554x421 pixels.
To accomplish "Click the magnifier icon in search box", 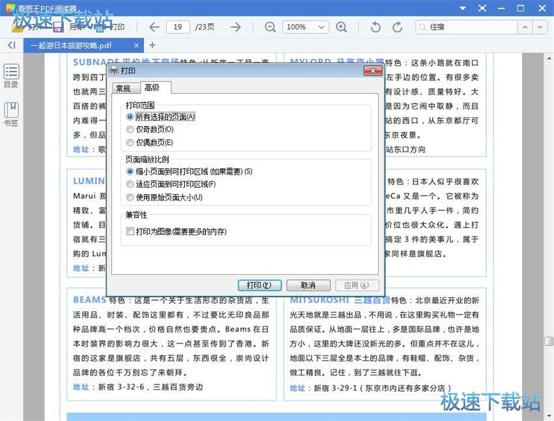I will click(422, 27).
